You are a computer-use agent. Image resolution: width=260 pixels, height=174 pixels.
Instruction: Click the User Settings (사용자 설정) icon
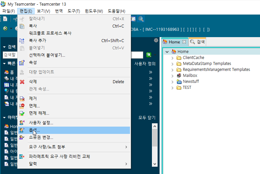pos(22,123)
